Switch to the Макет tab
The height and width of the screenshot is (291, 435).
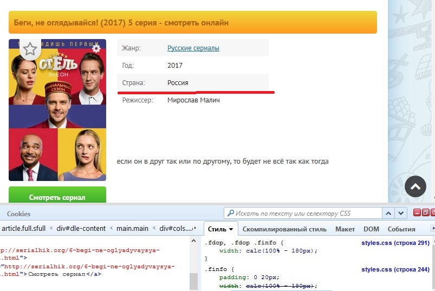point(345,229)
